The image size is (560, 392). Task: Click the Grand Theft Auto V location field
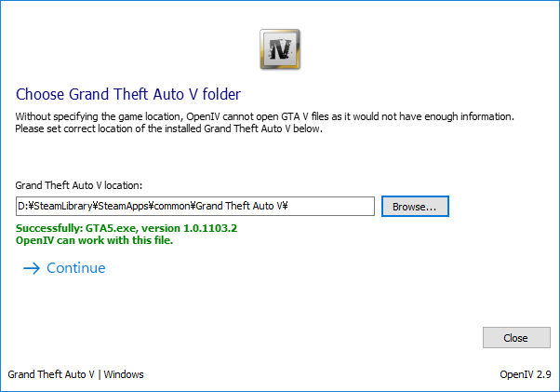[x=195, y=206]
